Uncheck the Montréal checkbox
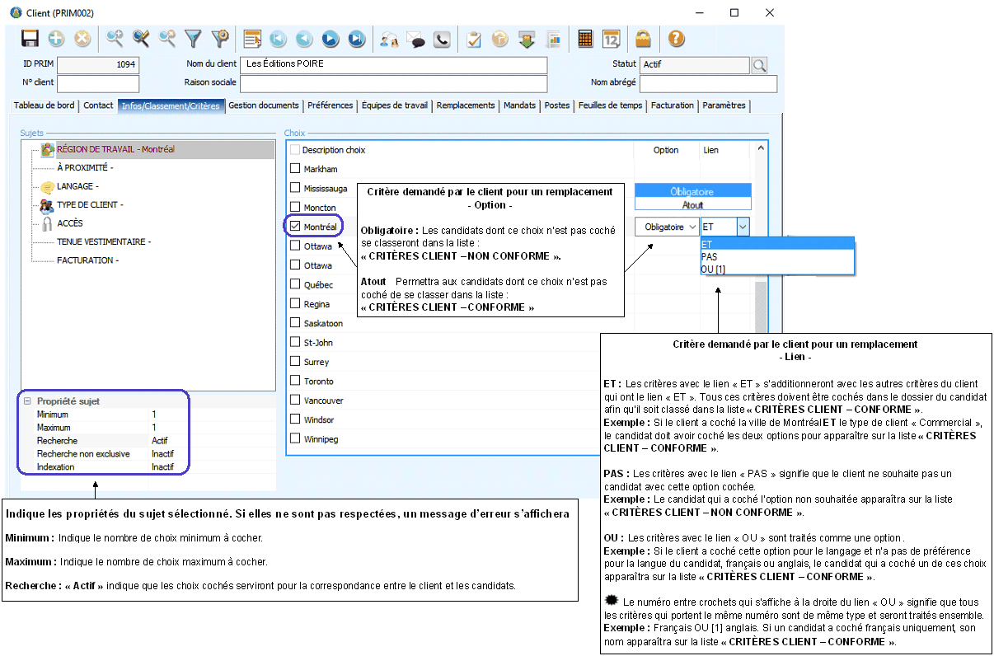The image size is (994, 656). pyautogui.click(x=295, y=227)
